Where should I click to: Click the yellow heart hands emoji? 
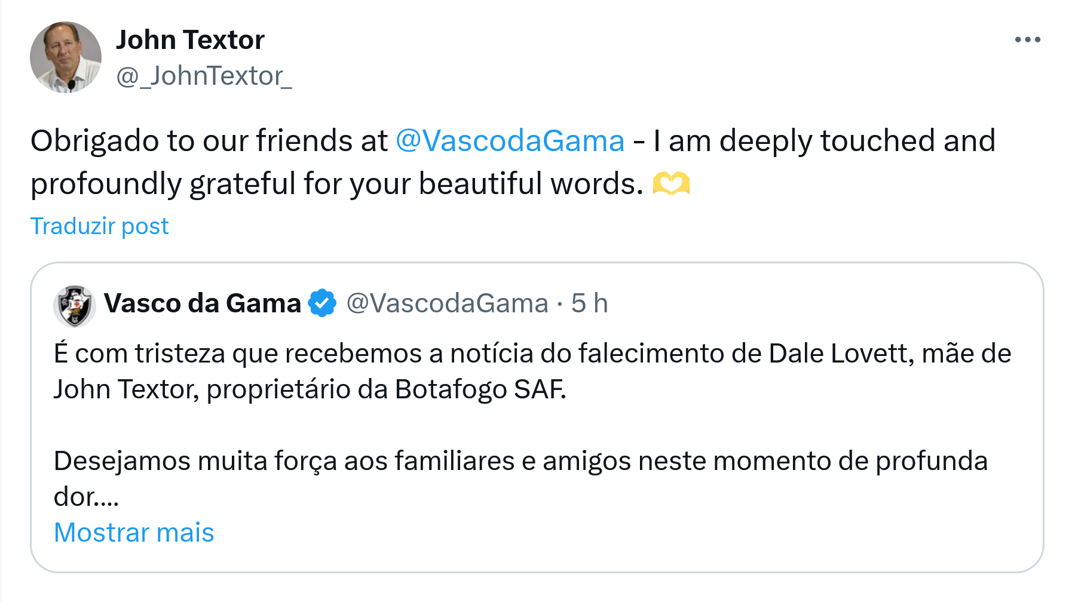coord(671,183)
